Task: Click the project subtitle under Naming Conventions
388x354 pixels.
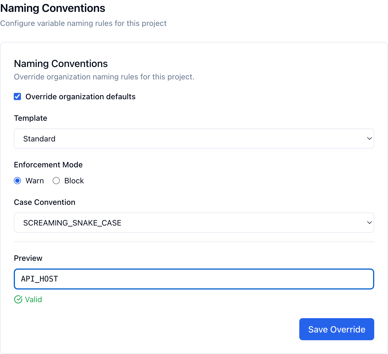Action: click(83, 23)
